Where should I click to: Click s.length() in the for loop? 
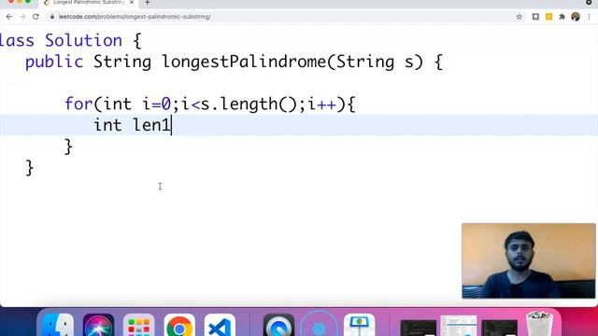click(249, 104)
